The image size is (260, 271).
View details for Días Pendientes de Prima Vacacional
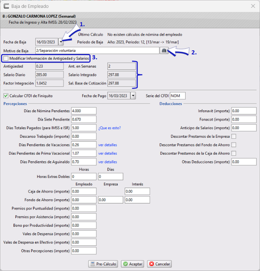click(x=107, y=153)
